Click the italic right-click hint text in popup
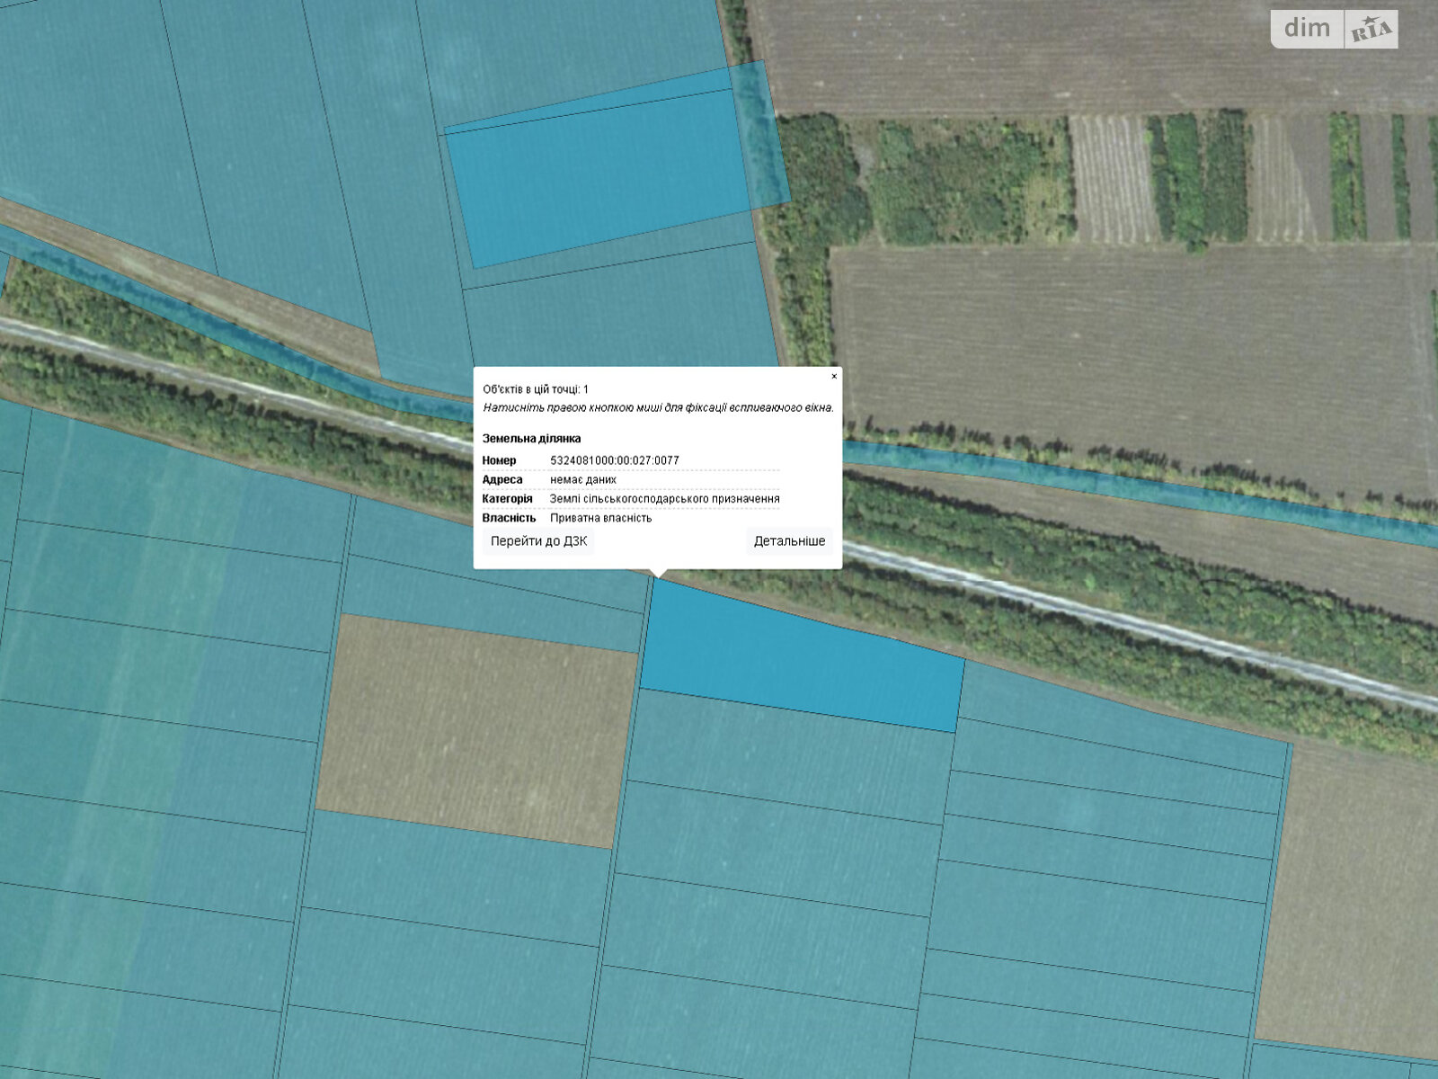 tap(658, 407)
